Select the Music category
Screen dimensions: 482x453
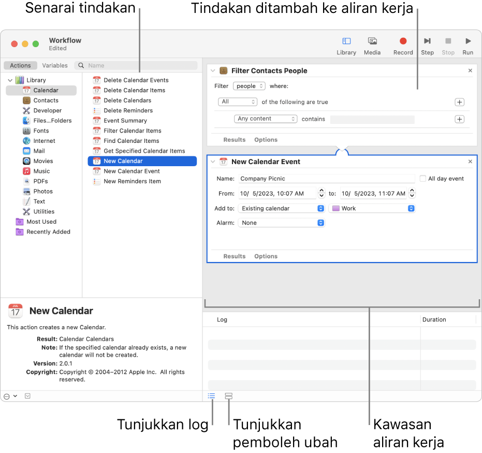click(x=41, y=171)
